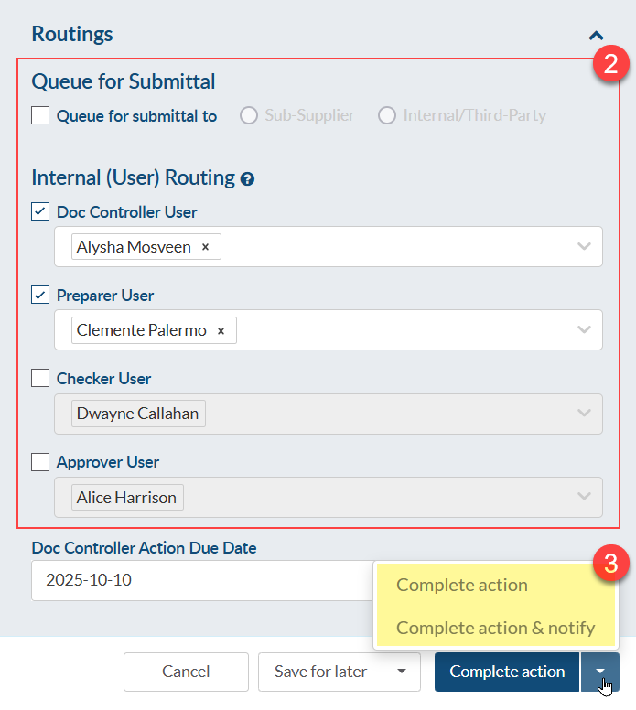This screenshot has width=636, height=710.
Task: Click the Internal Routing help icon
Action: [x=247, y=179]
